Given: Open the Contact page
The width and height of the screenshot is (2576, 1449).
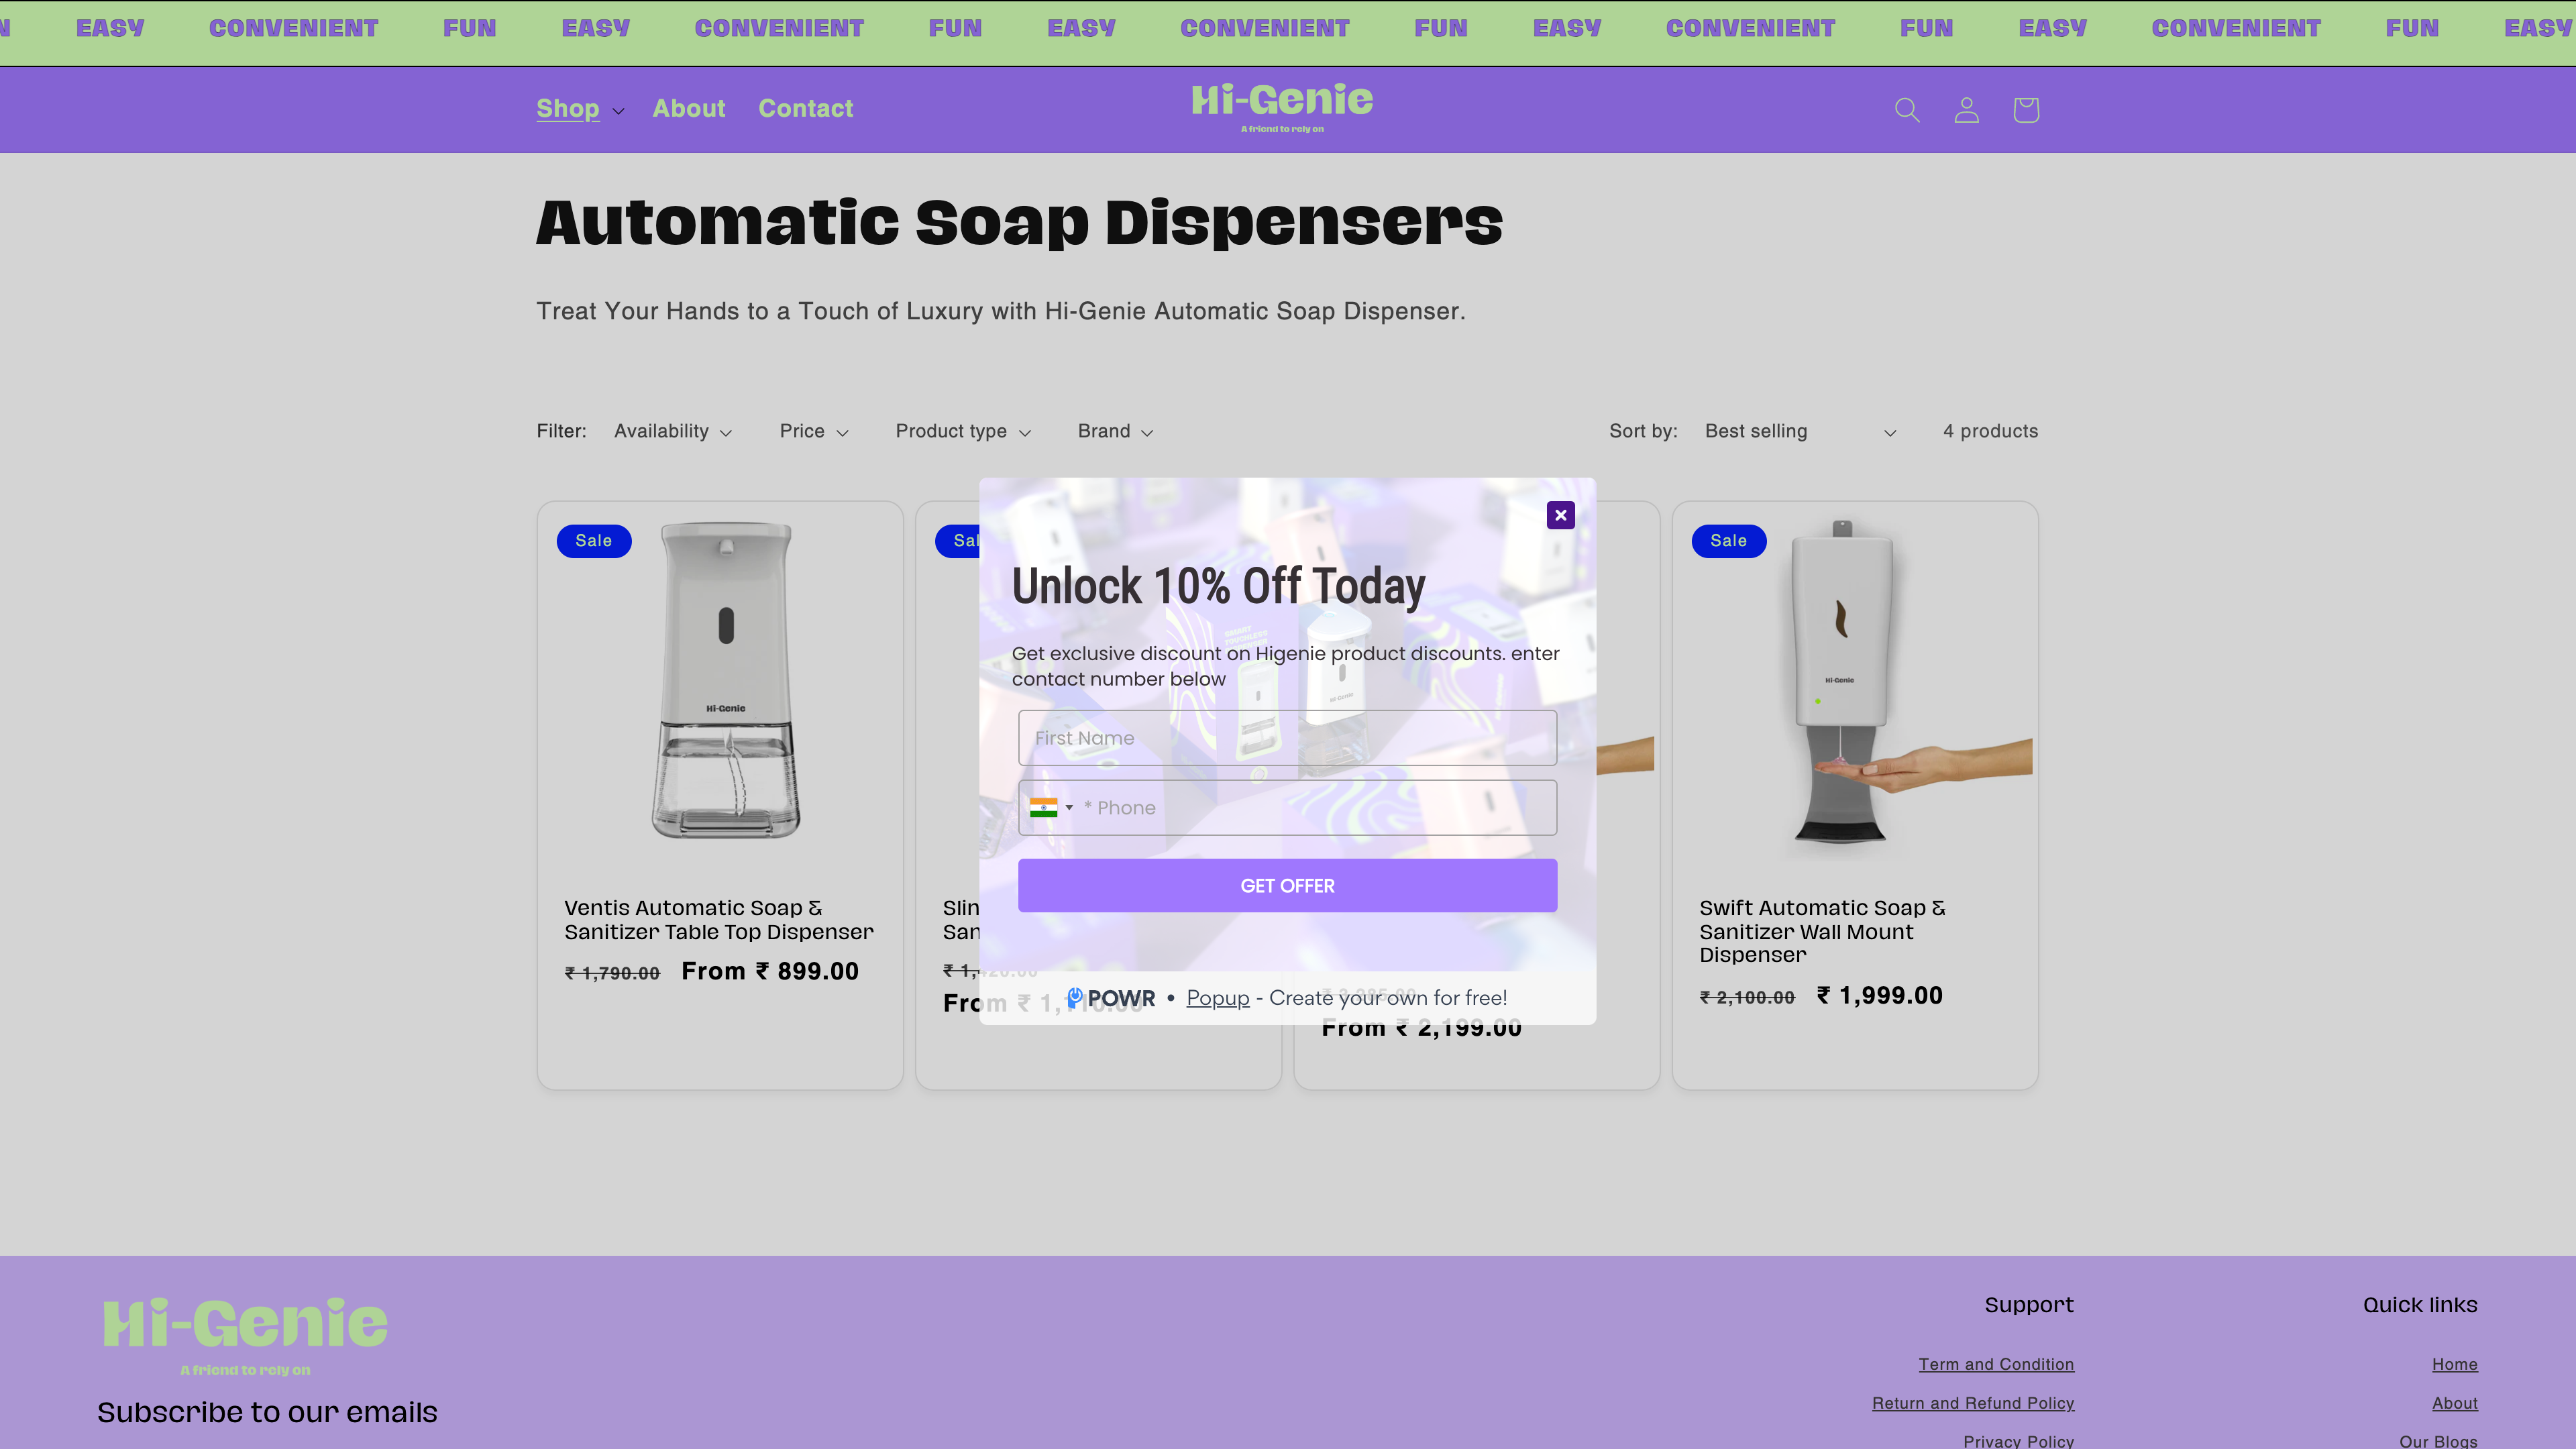Looking at the screenshot, I should click(x=806, y=108).
